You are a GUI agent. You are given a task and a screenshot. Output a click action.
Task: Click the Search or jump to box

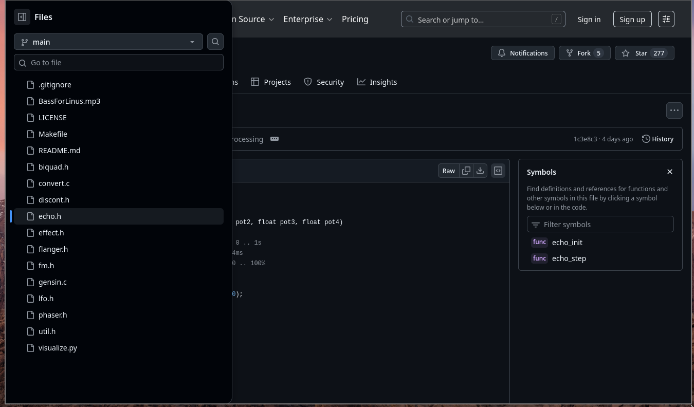pos(483,20)
